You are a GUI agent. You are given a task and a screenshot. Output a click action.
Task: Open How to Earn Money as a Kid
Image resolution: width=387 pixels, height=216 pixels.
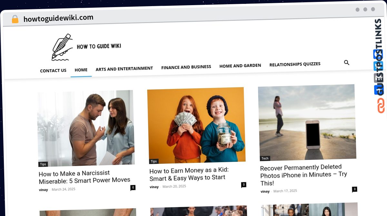pos(189,174)
